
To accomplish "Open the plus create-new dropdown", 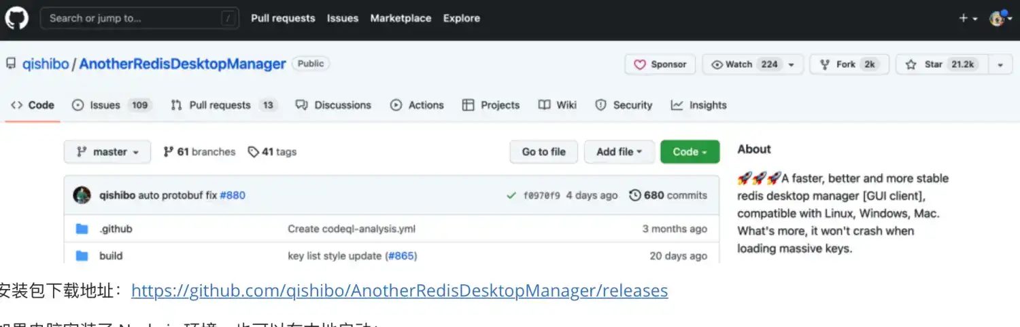I will click(x=968, y=18).
